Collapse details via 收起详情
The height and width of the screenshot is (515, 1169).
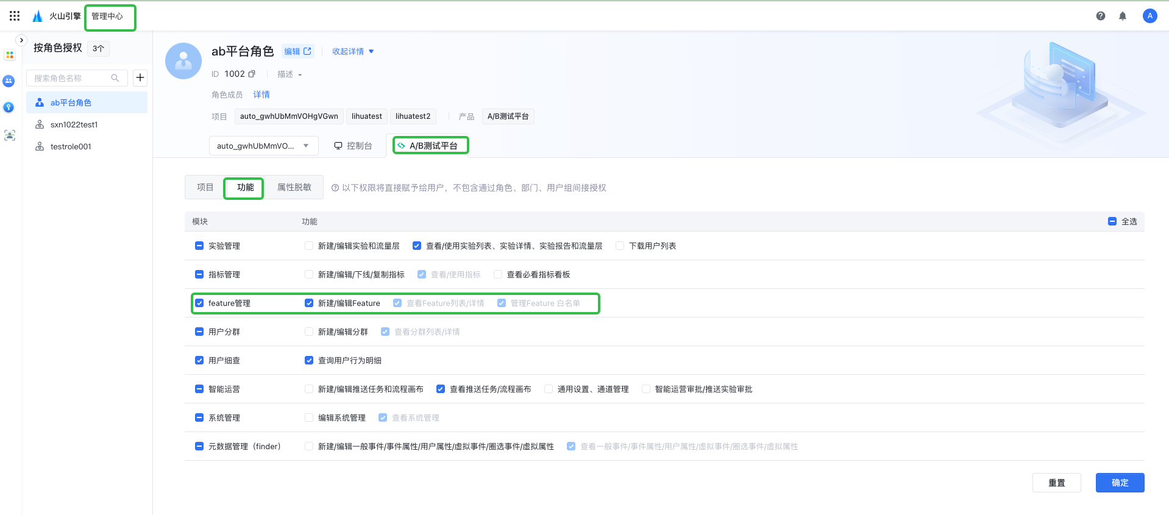(352, 52)
